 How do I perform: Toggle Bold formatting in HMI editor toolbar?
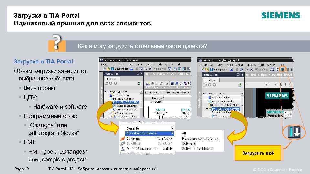tap(281, 85)
